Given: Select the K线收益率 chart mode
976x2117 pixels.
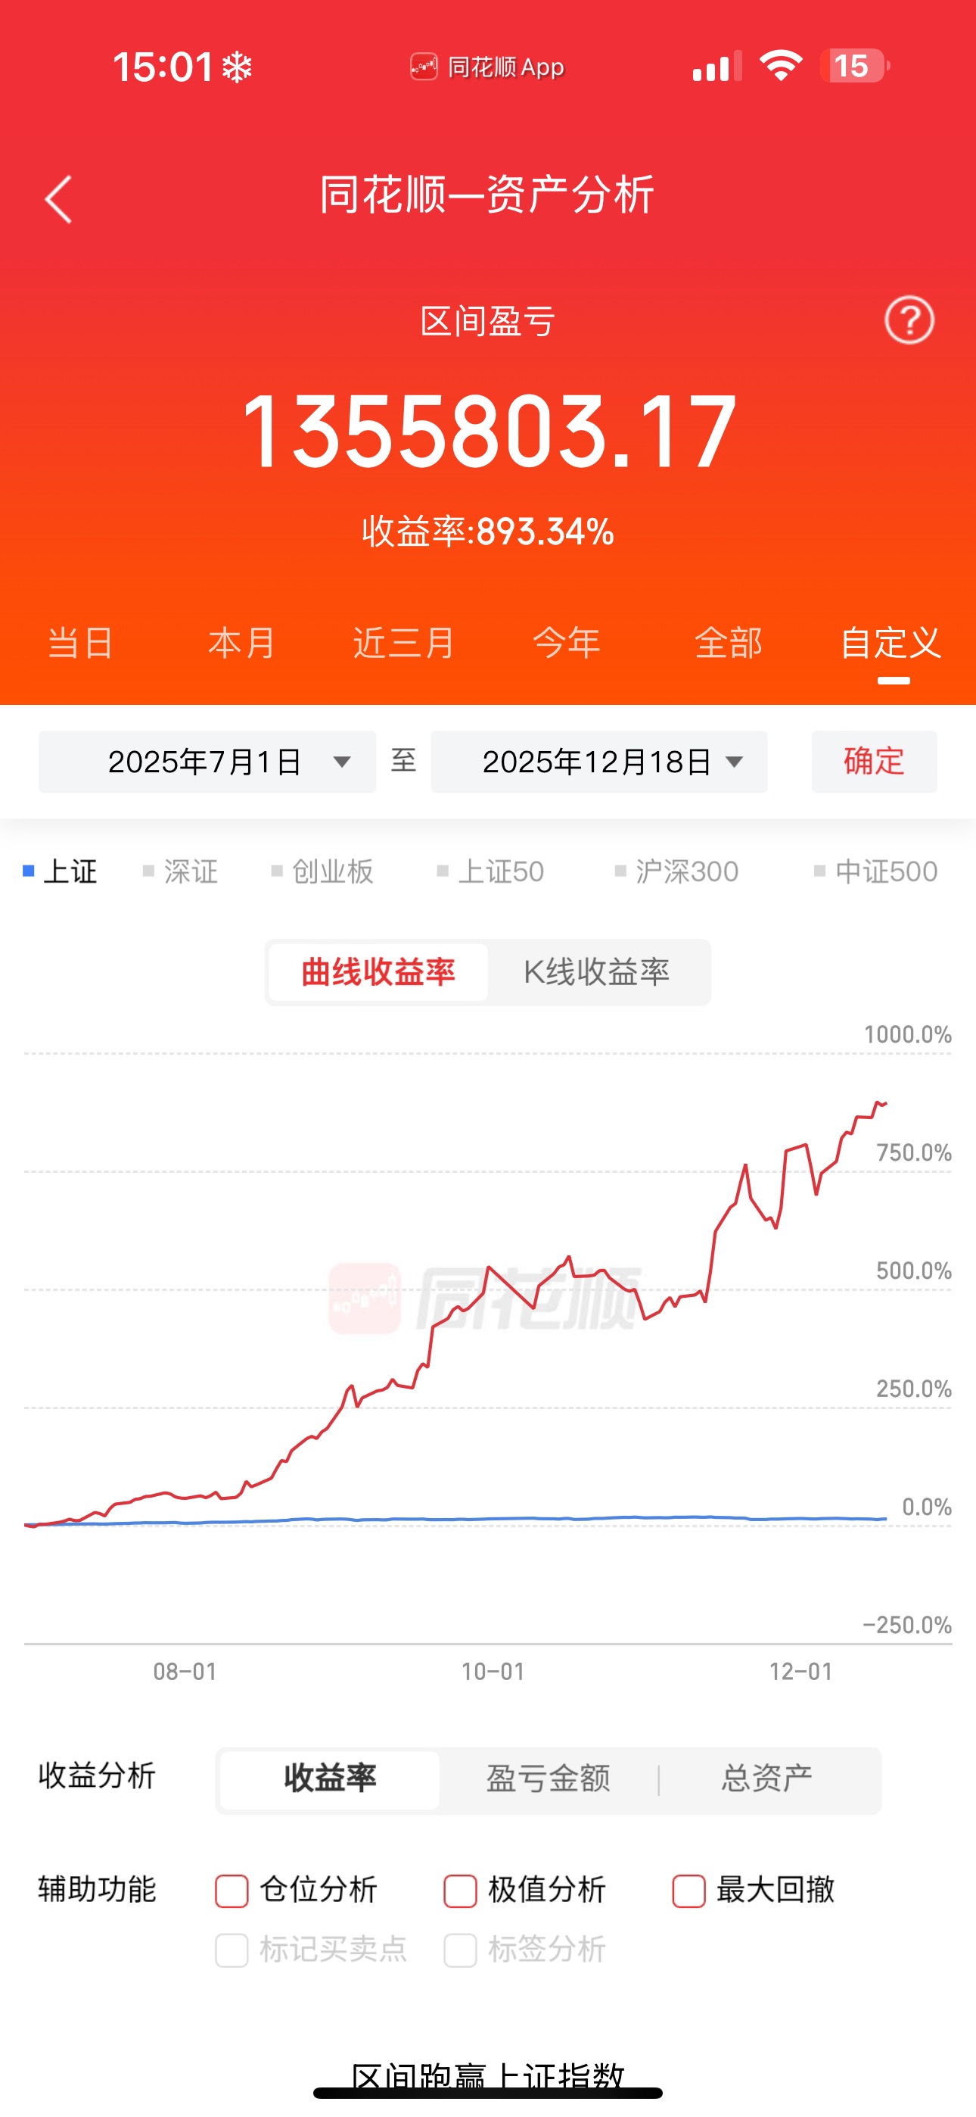Looking at the screenshot, I should coord(597,972).
